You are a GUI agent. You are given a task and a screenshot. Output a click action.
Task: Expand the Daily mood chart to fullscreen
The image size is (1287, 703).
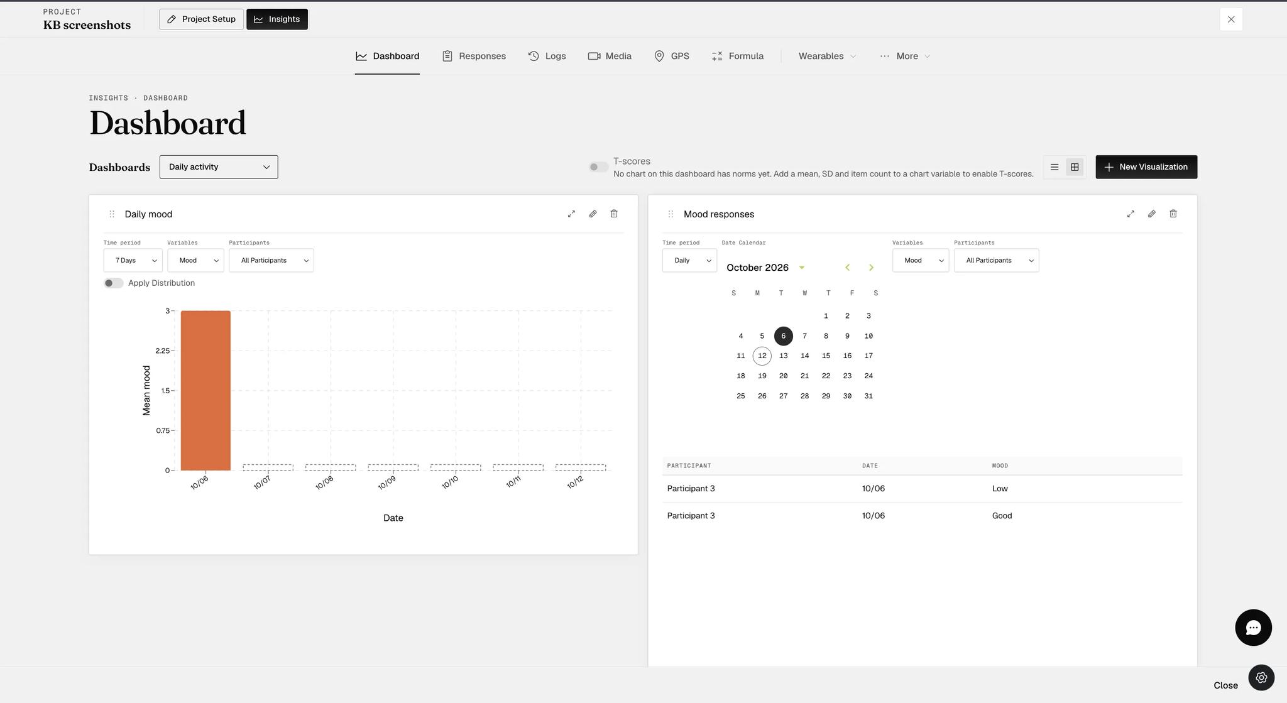[x=571, y=214]
